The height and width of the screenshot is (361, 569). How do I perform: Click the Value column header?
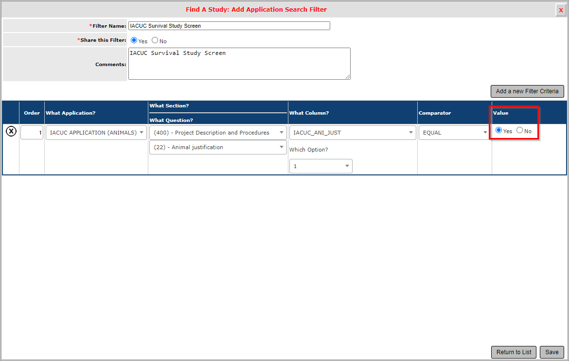(500, 113)
